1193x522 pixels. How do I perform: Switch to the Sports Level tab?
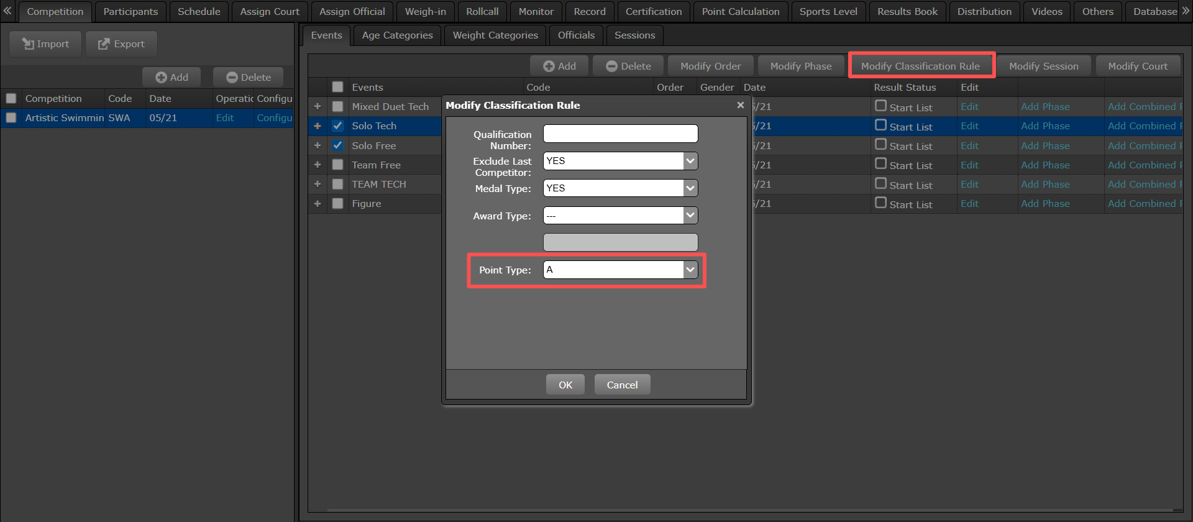pos(828,12)
